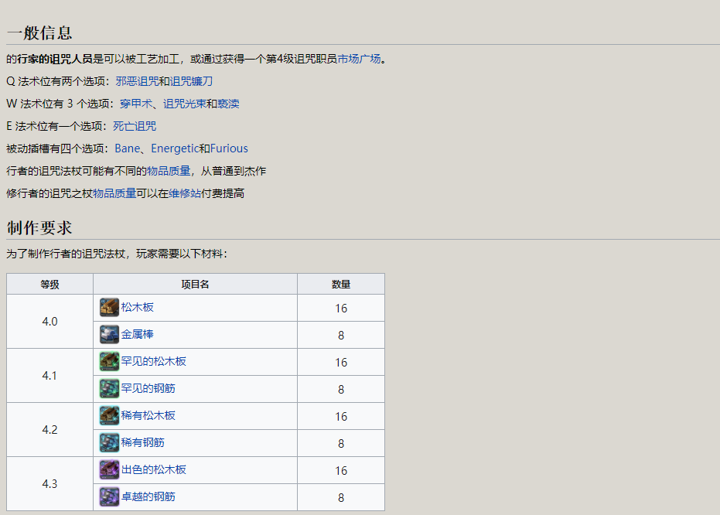Click the 罕见的松木板 item icon
720x515 pixels.
tap(109, 362)
